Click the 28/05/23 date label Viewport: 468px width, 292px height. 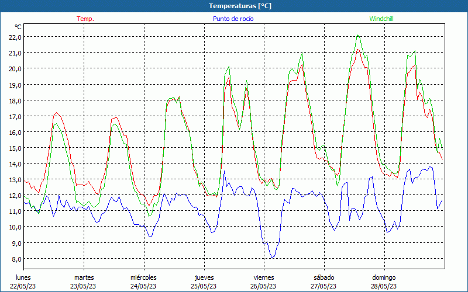384,286
